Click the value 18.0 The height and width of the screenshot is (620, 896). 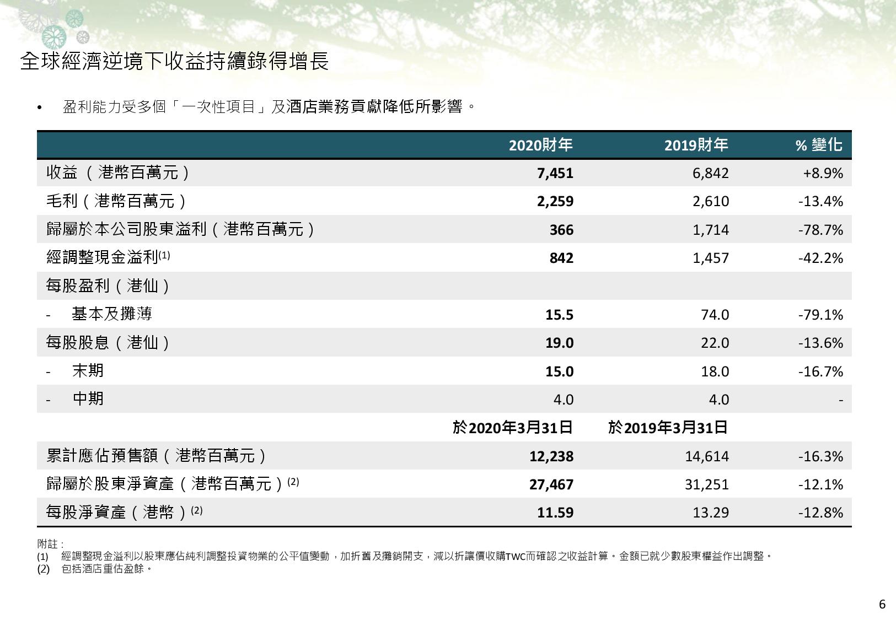tap(715, 371)
